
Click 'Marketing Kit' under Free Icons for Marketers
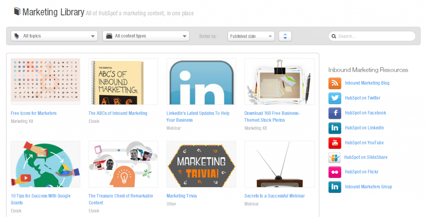22,122
